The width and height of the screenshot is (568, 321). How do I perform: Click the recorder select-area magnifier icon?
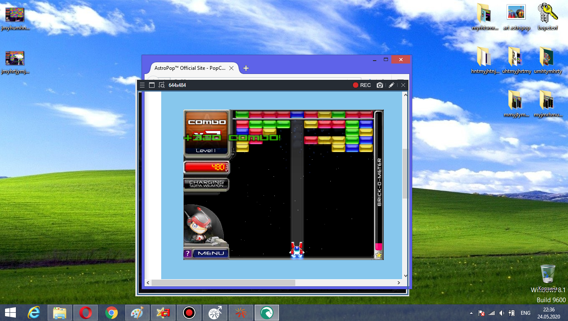coord(162,85)
